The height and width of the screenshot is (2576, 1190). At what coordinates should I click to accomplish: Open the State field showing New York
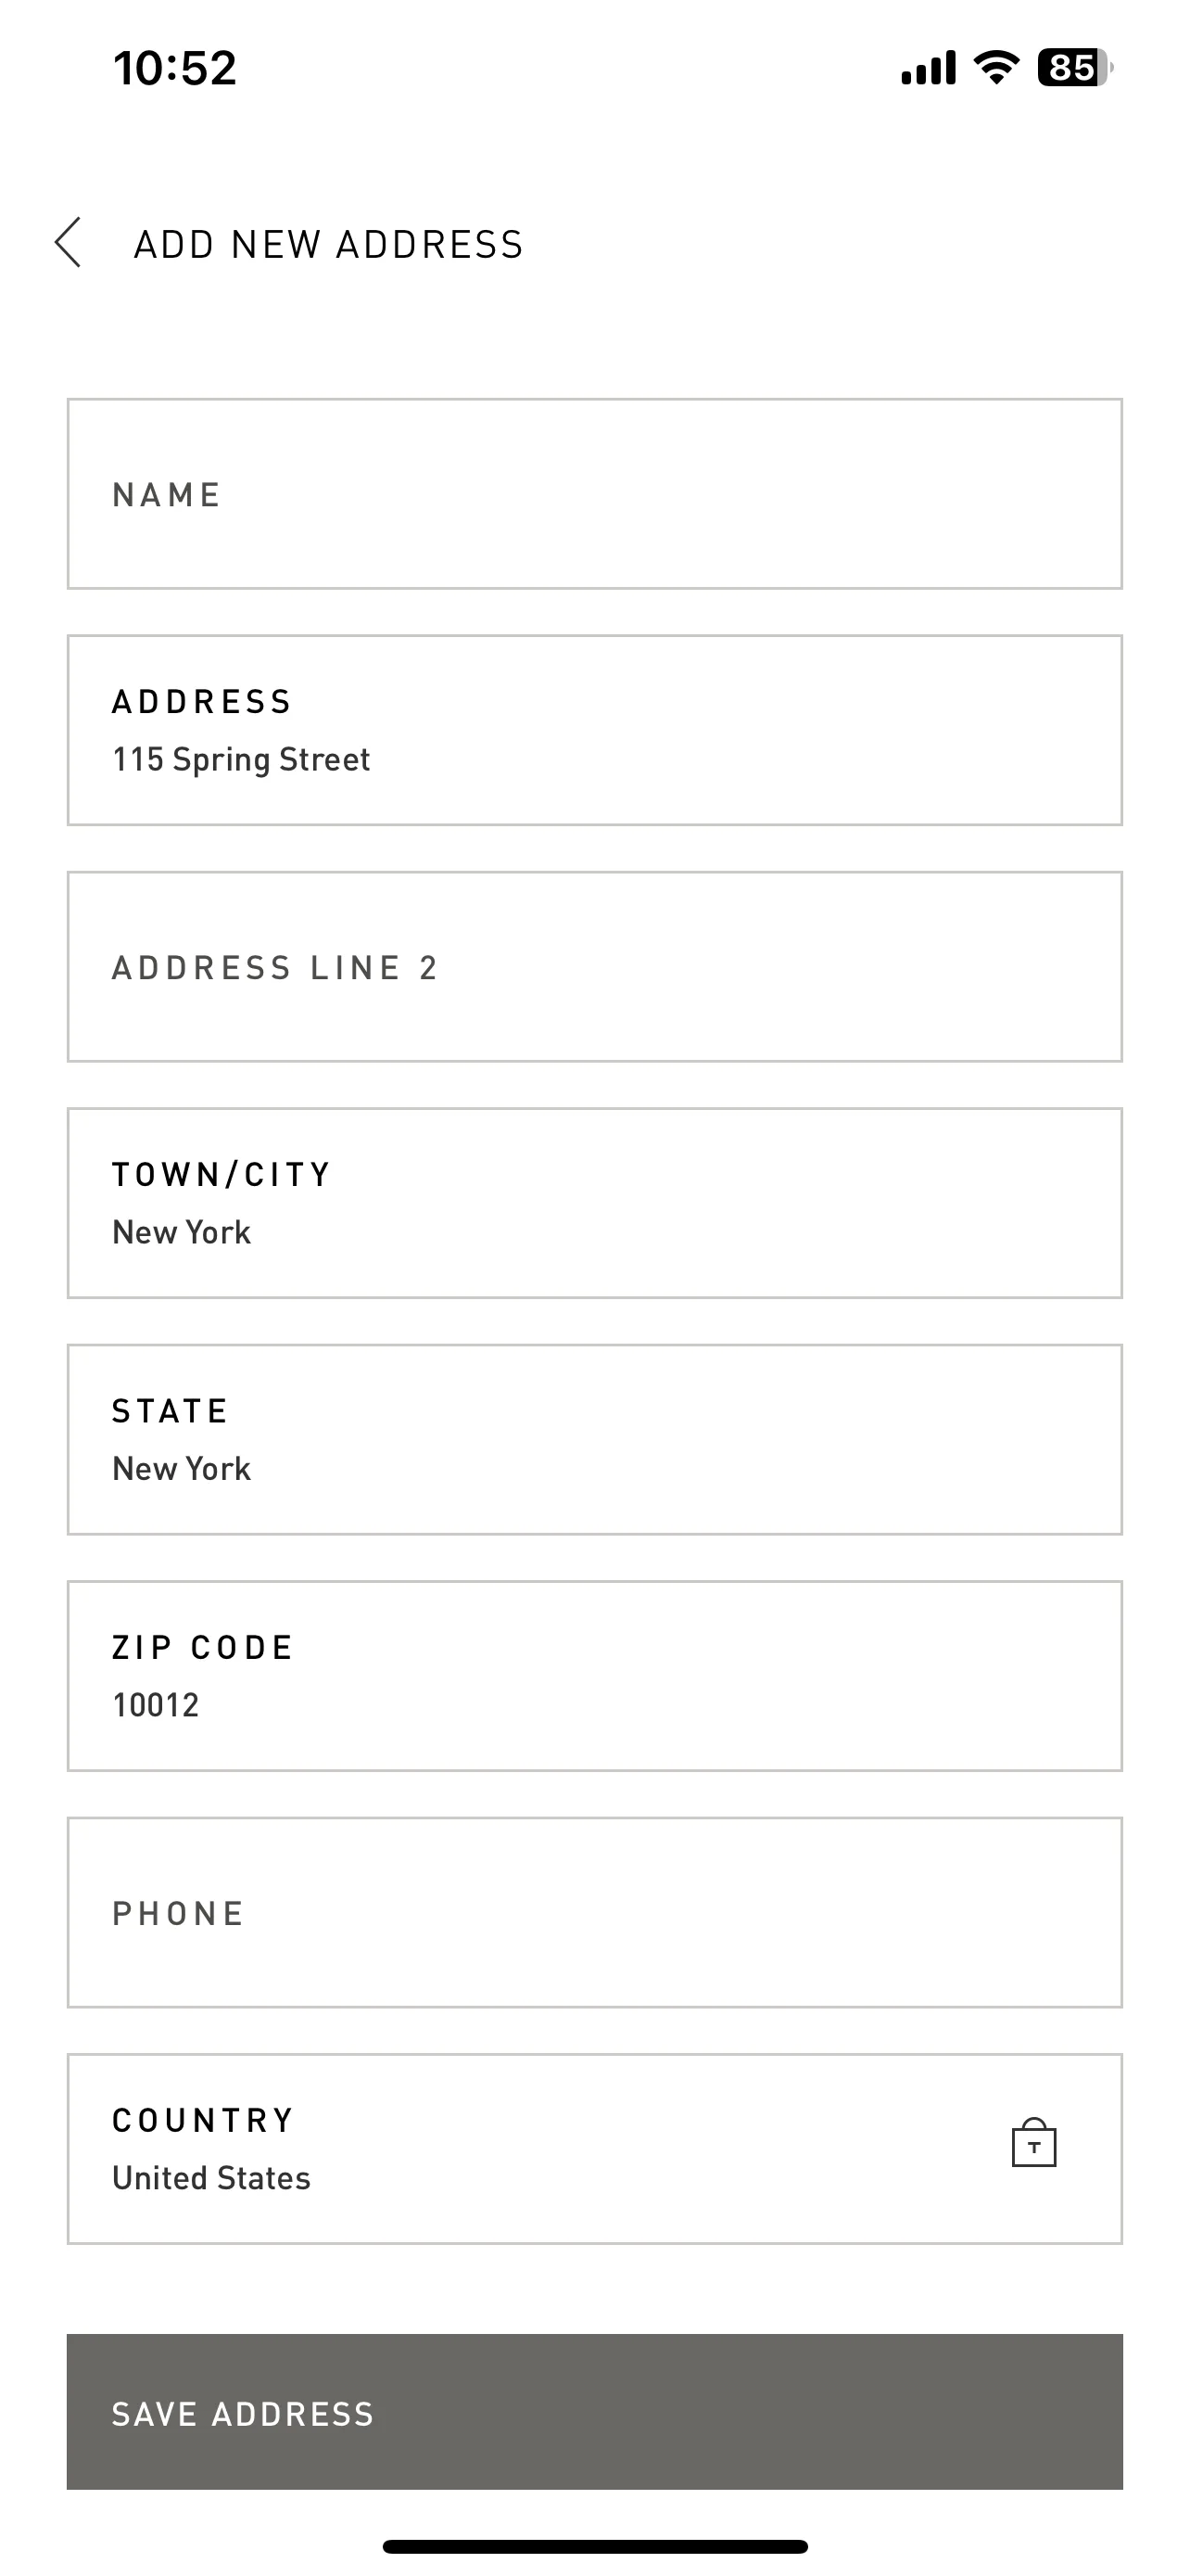click(x=594, y=1440)
